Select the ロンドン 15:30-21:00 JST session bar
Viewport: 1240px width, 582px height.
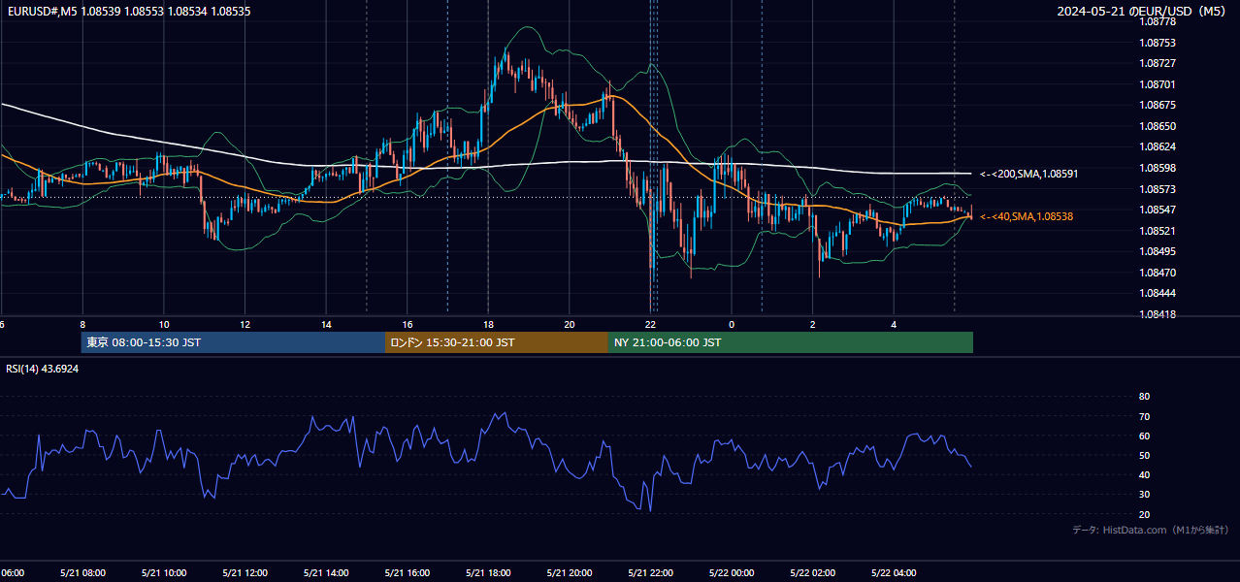[x=497, y=342]
